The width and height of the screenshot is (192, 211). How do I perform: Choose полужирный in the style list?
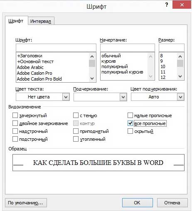[x=115, y=66]
